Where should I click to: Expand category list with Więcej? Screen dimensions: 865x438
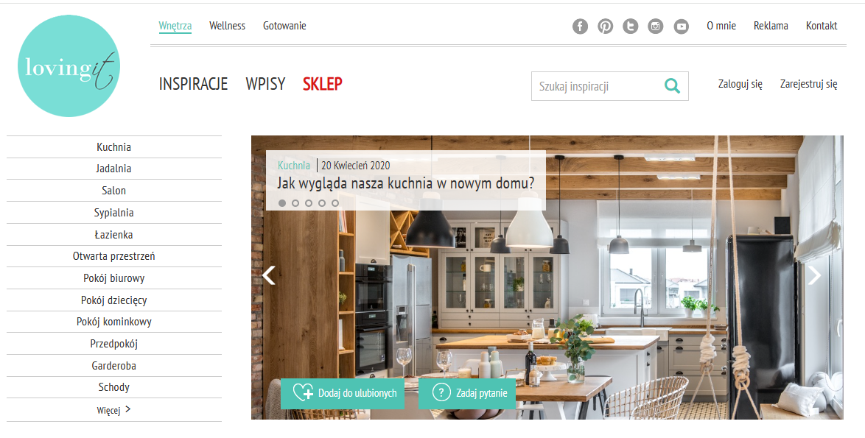click(x=113, y=410)
